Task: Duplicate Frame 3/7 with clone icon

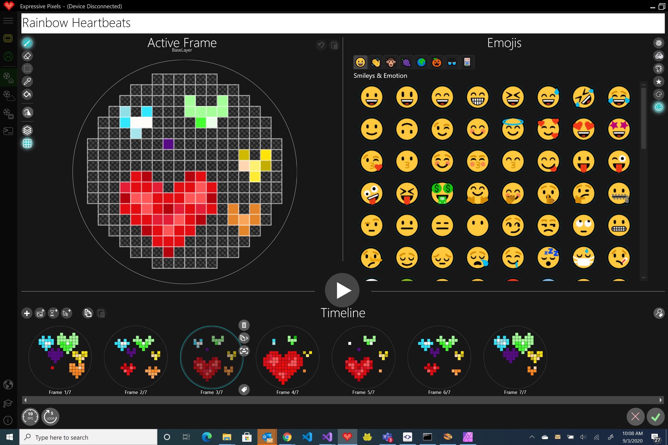Action: pos(244,338)
